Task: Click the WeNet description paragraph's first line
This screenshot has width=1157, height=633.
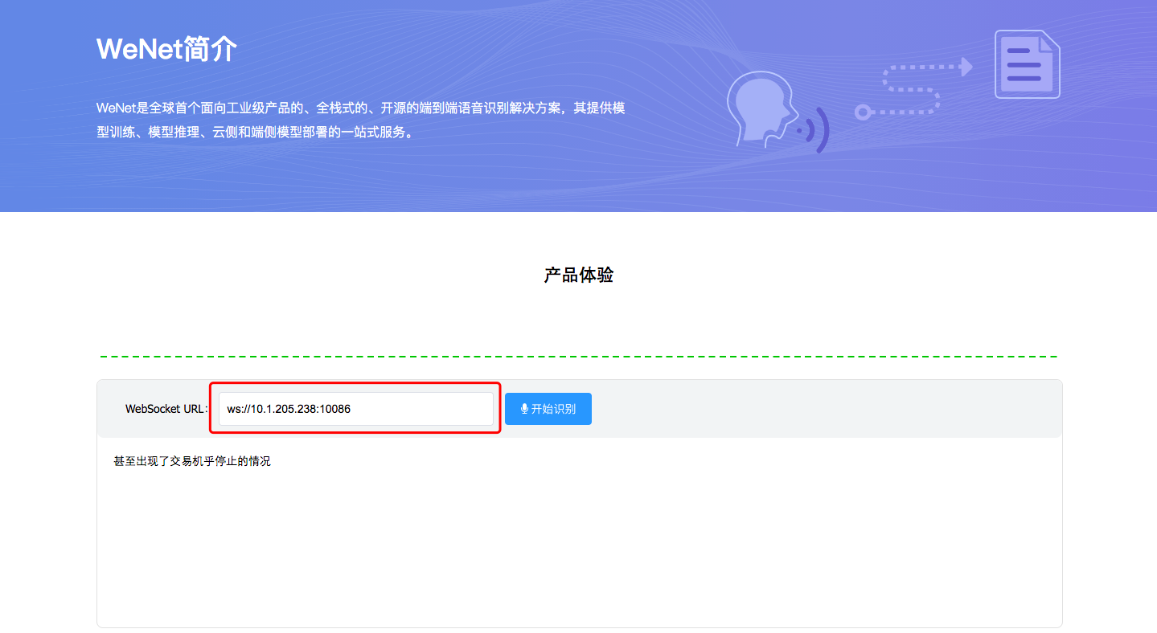Action: pos(360,108)
